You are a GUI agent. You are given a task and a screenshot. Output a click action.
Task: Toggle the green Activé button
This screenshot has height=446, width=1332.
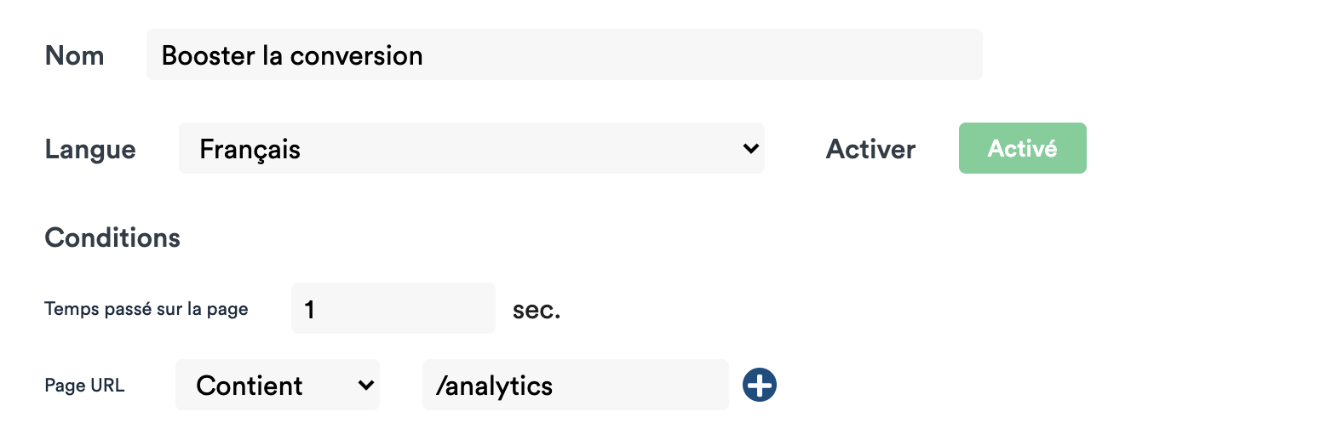point(1022,149)
